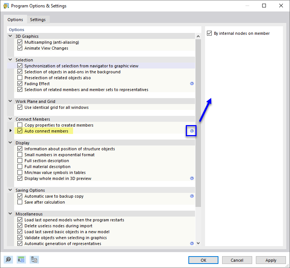Viewport: 290px width, 268px height.
Task: Collapse the 3D Graphics section
Action: point(10,36)
